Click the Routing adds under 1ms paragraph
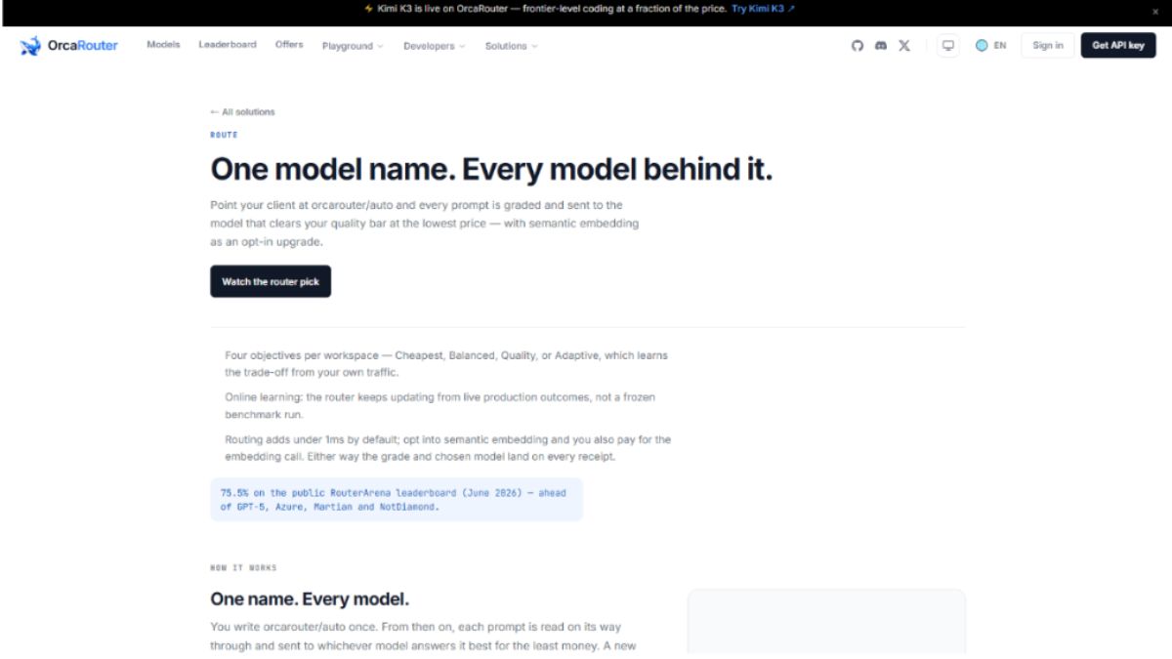The image size is (1172, 659). (x=448, y=448)
